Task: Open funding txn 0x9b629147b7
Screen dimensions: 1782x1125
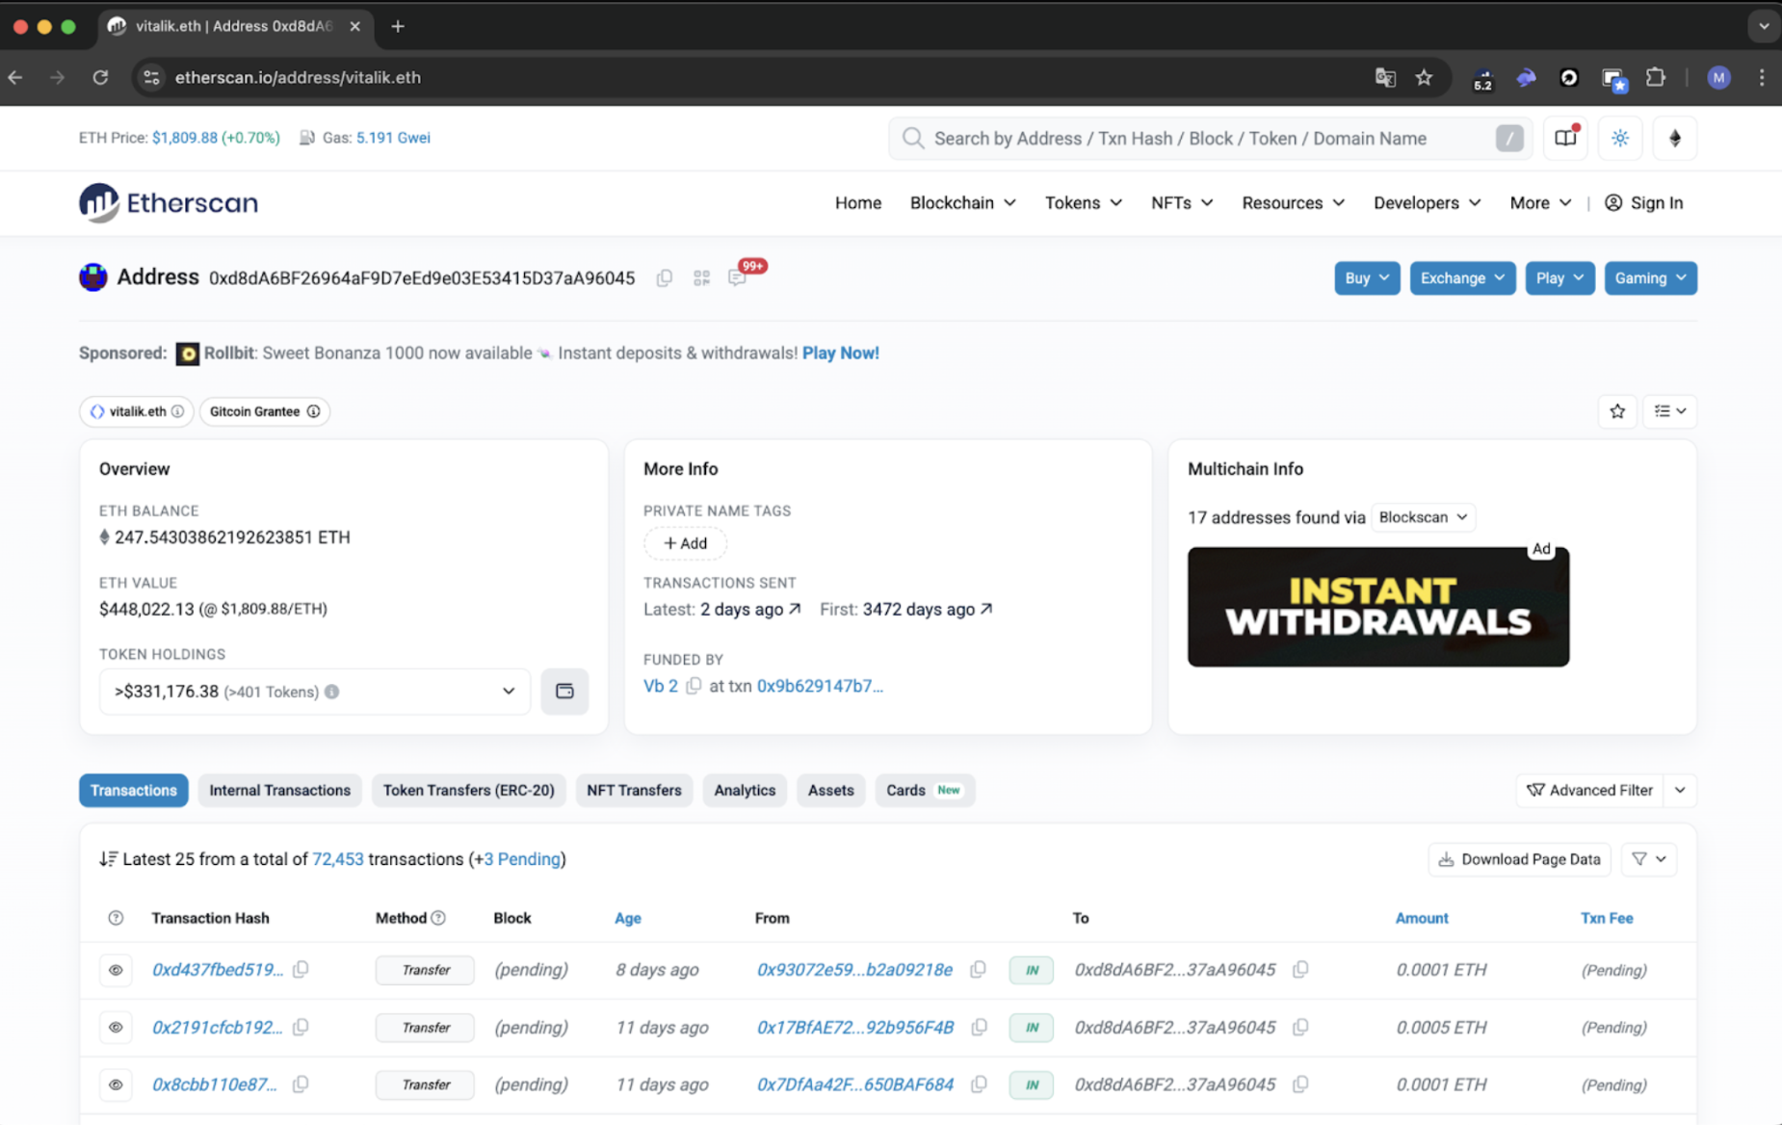Action: (x=820, y=686)
